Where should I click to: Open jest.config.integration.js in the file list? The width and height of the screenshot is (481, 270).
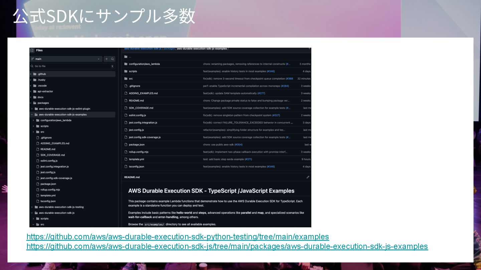tap(143, 123)
